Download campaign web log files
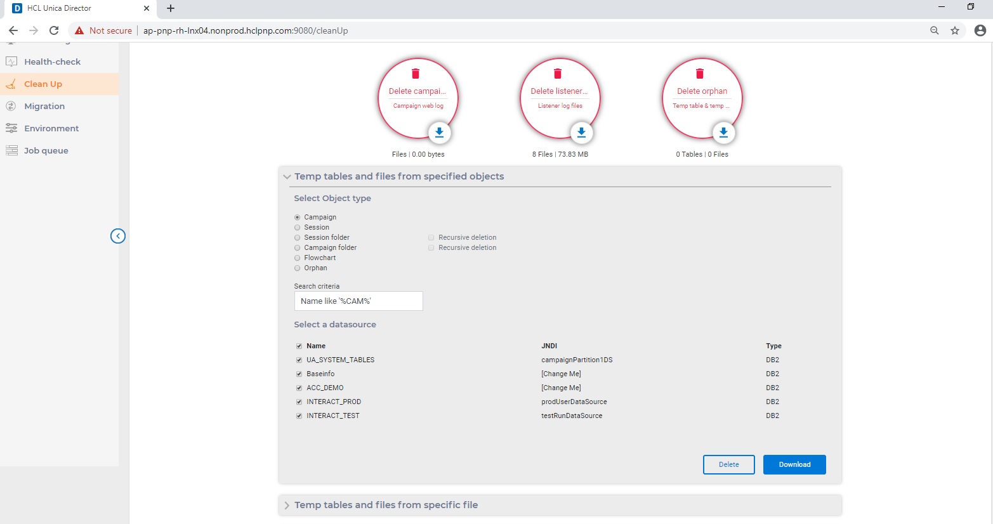This screenshot has width=993, height=524. click(439, 133)
